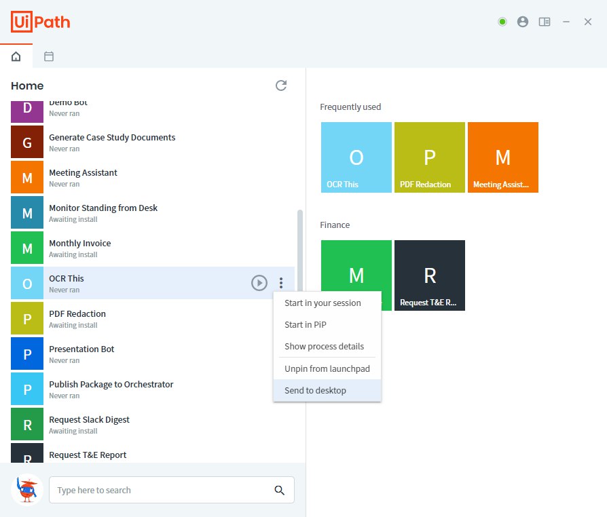Check the green connection status indicator

tap(502, 22)
